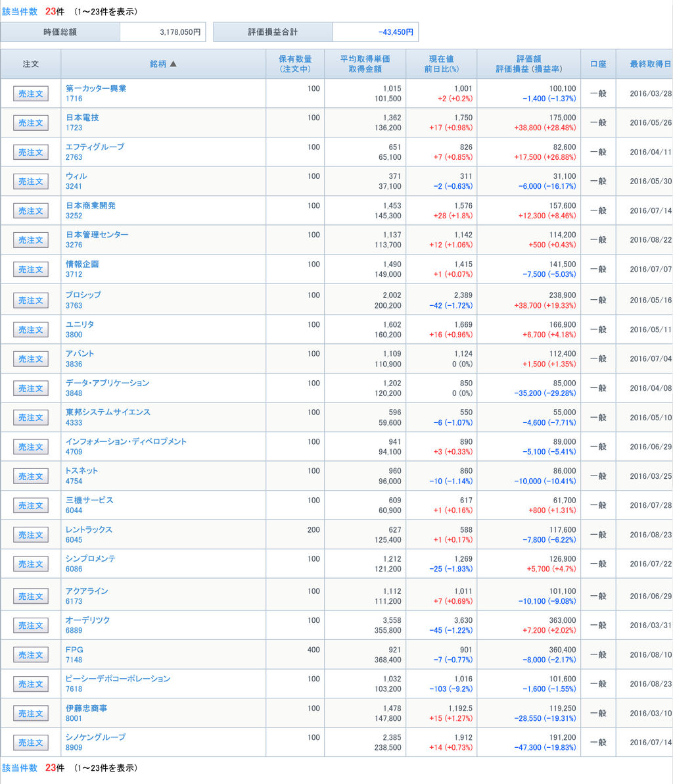
Task: Open the インフォメーション・ディベロプメント link
Action: (126, 441)
